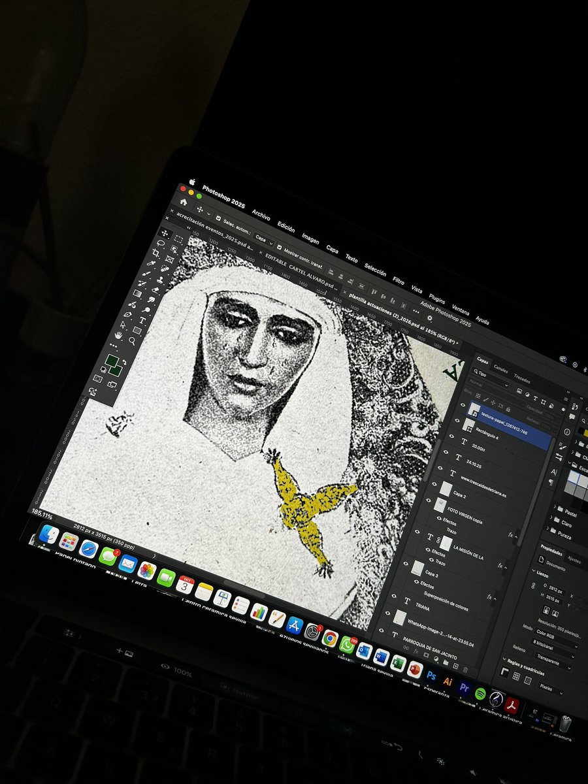
Task: Select the Frame tool
Action: tap(170, 259)
